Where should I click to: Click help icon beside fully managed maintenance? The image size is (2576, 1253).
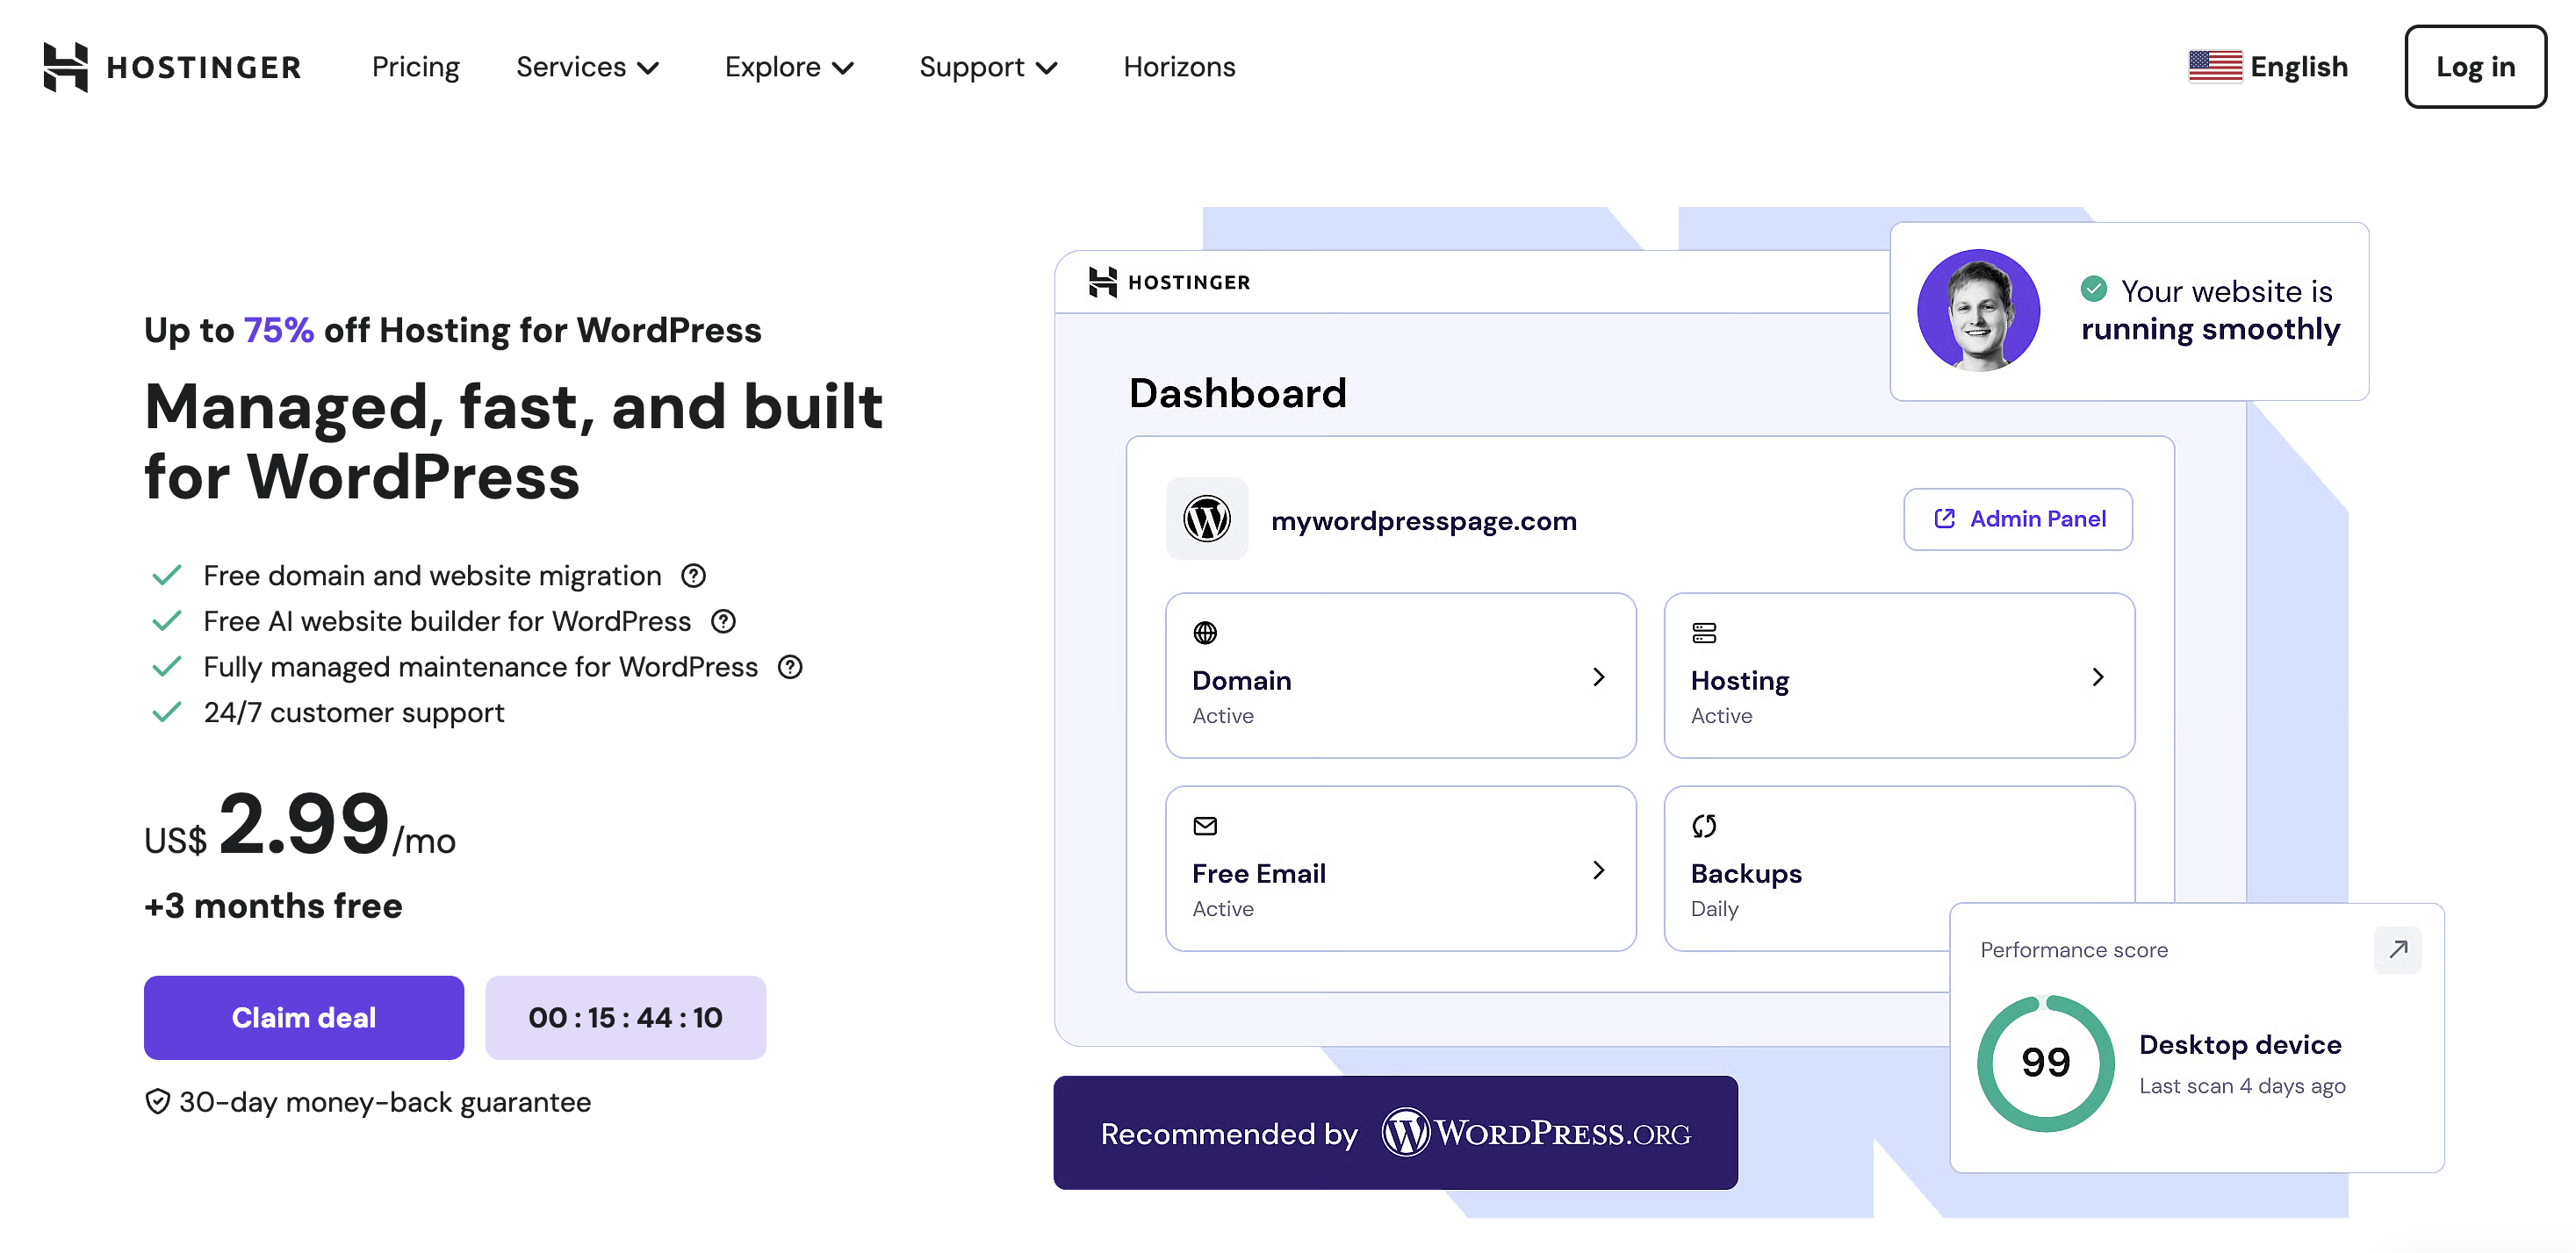tap(790, 667)
